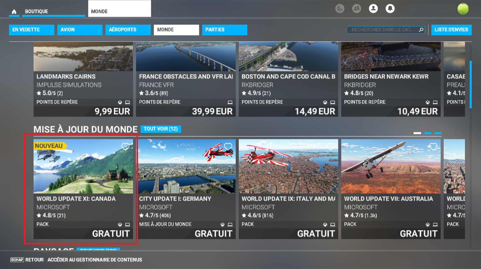Viewport: 481px width, 269px height.
Task: Click Tout voir (12) for Mise à jour
Action: [161, 129]
